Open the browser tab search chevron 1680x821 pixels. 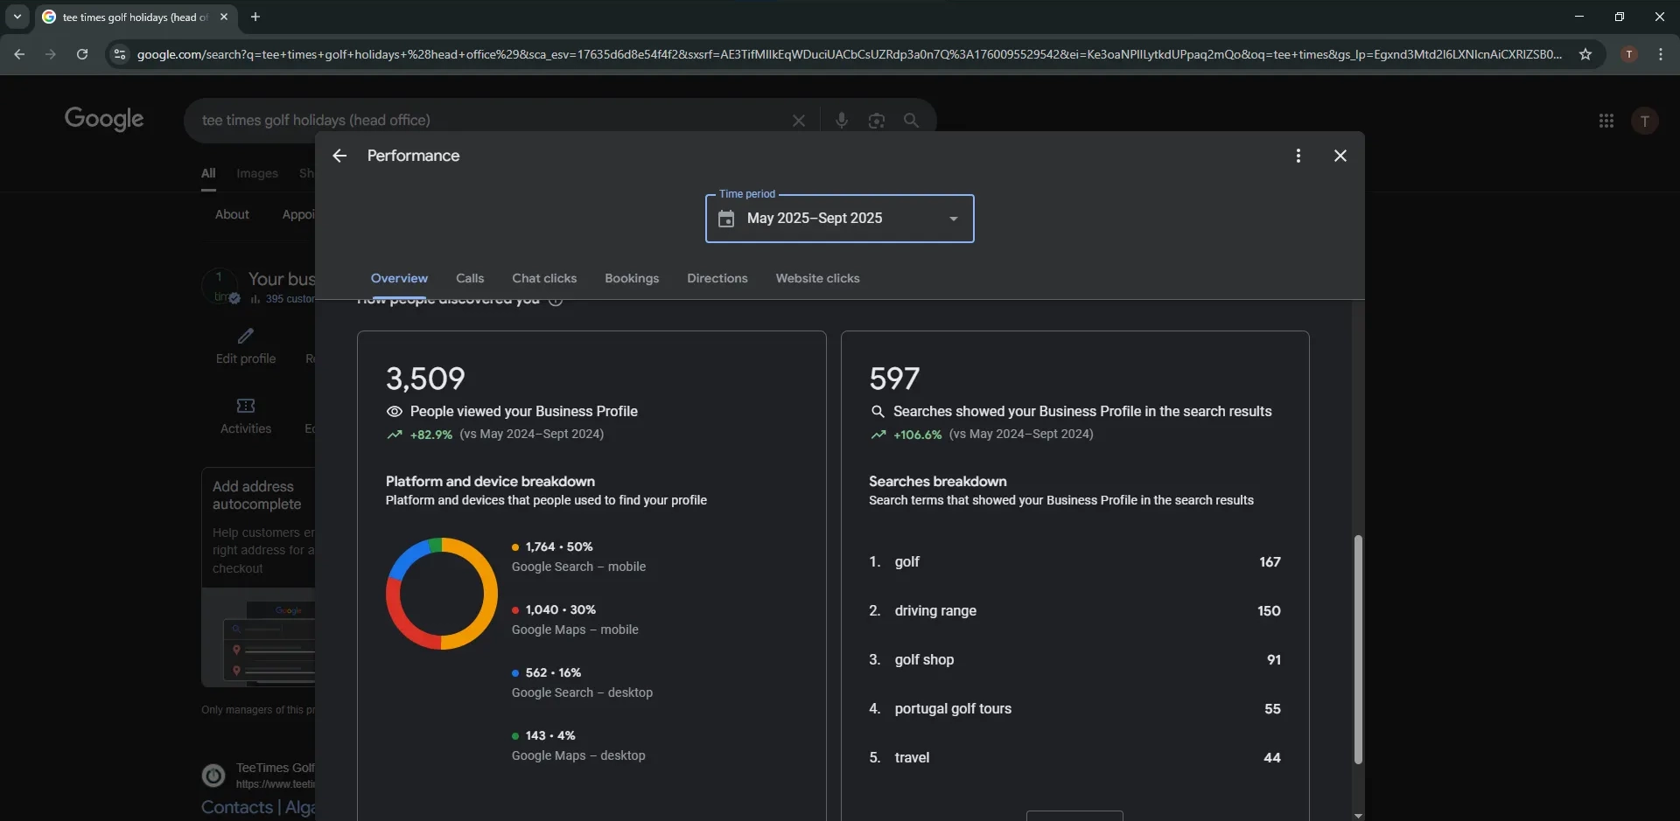(x=17, y=17)
